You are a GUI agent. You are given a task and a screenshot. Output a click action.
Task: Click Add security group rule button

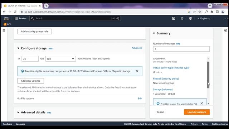click(35, 32)
